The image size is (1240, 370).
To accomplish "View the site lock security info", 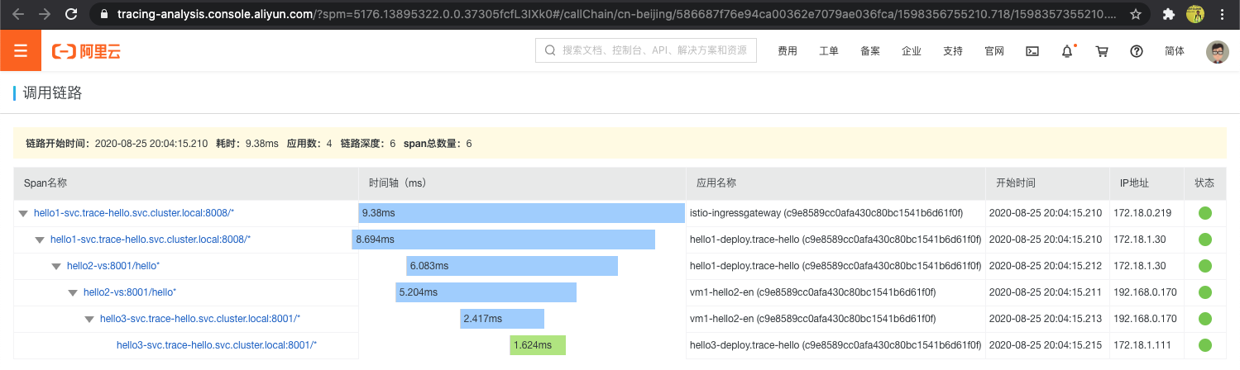I will tap(103, 14).
